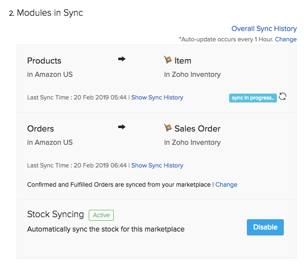This screenshot has height=266, width=304.
Task: Click the Modules in Sync section heading
Action: click(x=50, y=13)
